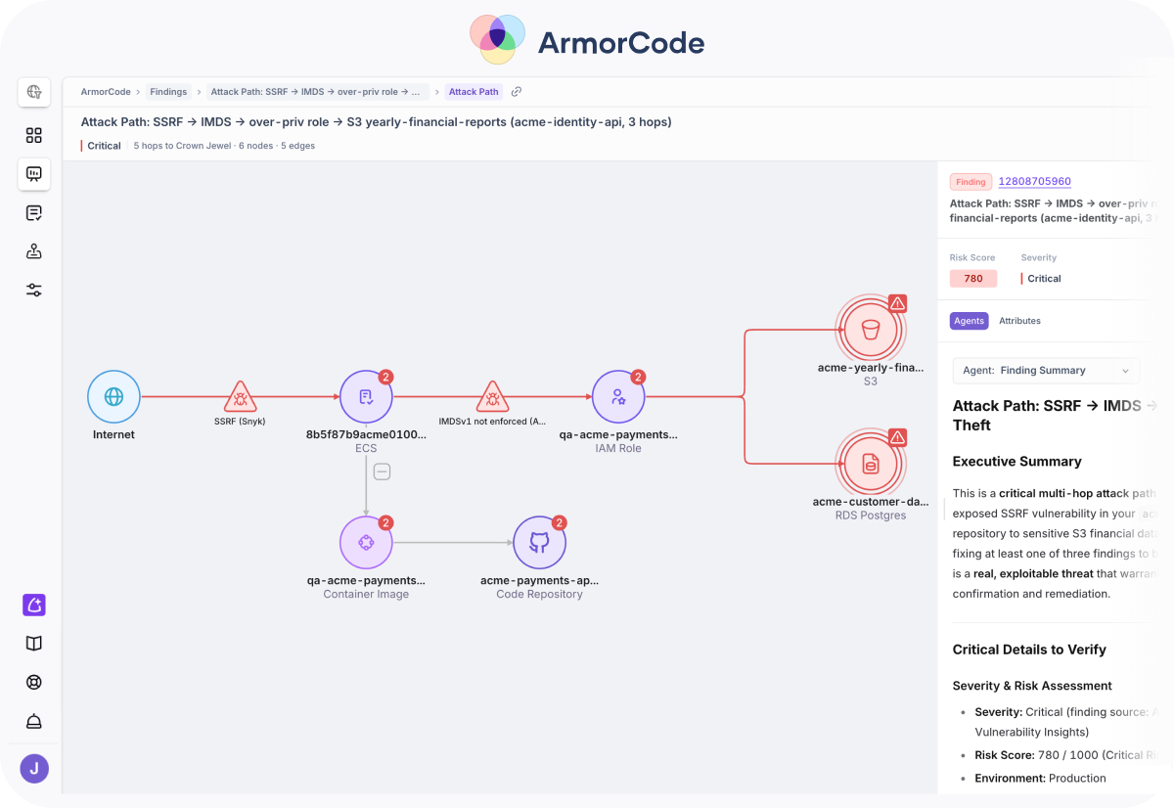Viewport: 1174px width, 808px height.
Task: Select the qa-acme-payments Container Image node
Action: tap(366, 542)
